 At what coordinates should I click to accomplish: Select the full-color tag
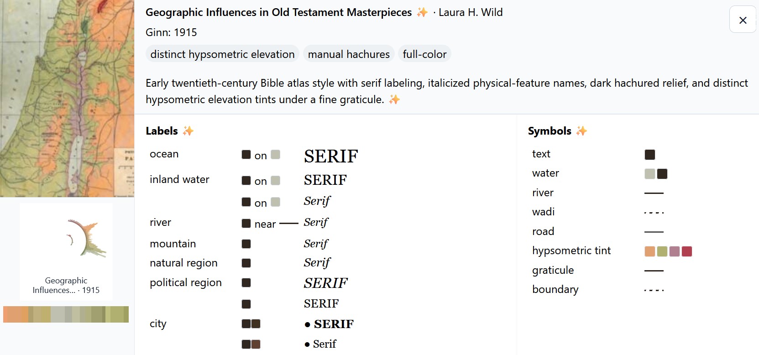point(424,54)
